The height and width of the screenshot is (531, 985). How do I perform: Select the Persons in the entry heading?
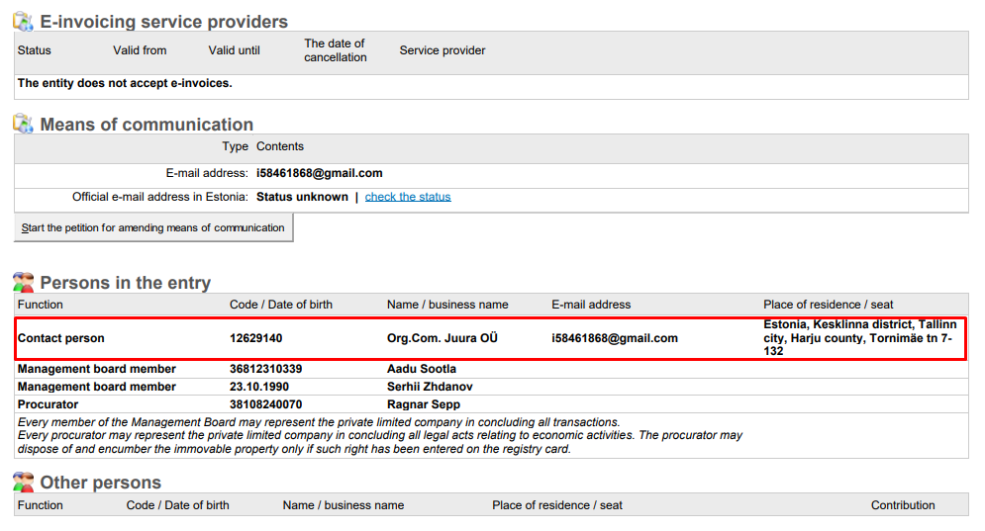[x=125, y=283]
